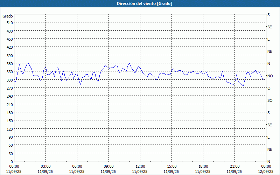Click the 'Grado' y-axis unit label
Screen dimensions: 280x175
pyautogui.click(x=8, y=16)
